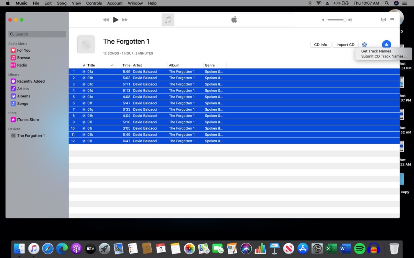Select track 01l row title

pyautogui.click(x=90, y=141)
